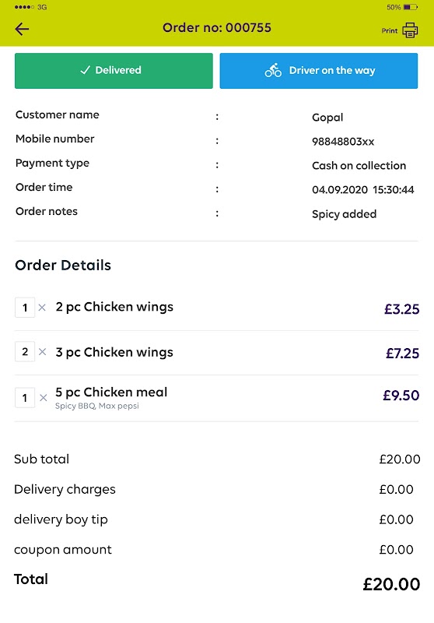The height and width of the screenshot is (623, 434).
Task: Click the printer icon
Action: pyautogui.click(x=410, y=30)
